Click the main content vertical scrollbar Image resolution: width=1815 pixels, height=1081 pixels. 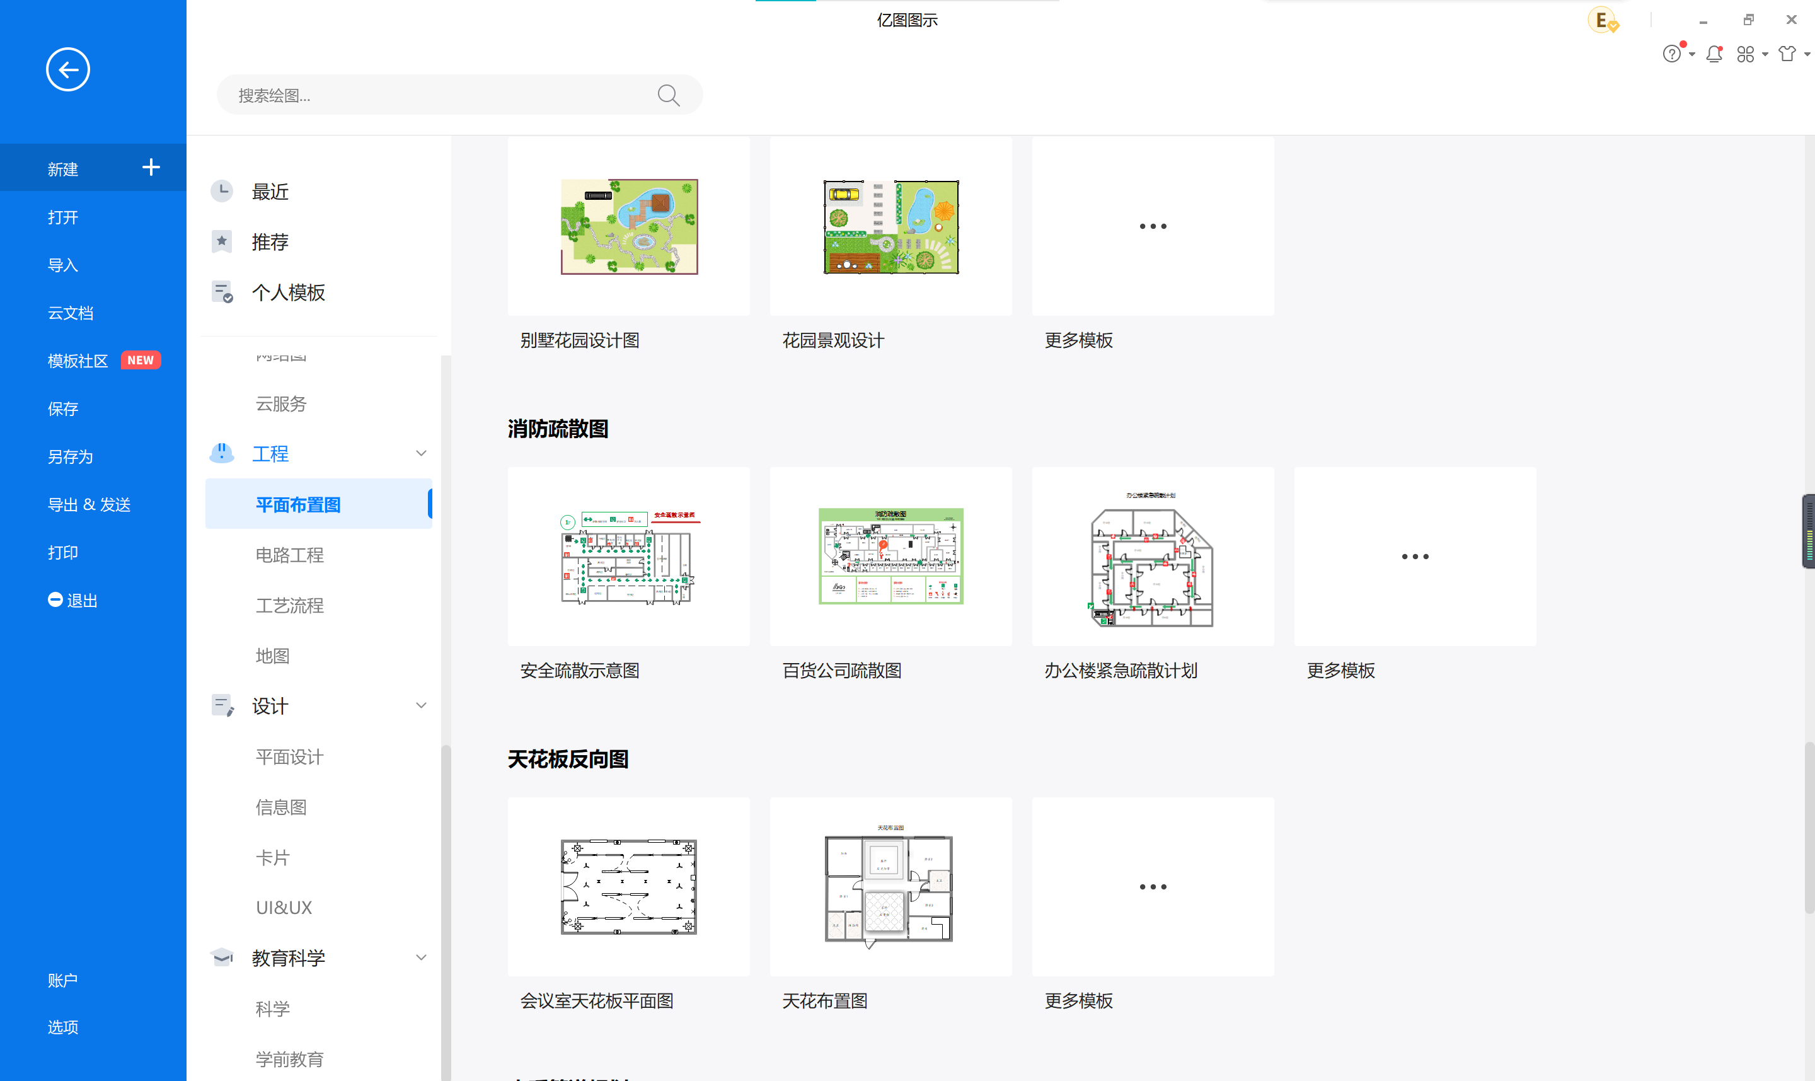click(1809, 827)
